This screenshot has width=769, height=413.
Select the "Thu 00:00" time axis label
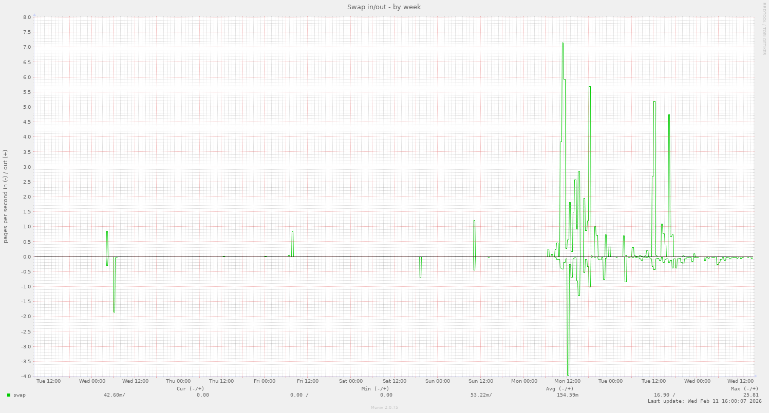point(178,381)
